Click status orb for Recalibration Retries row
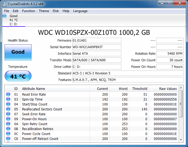 coord(8,129)
